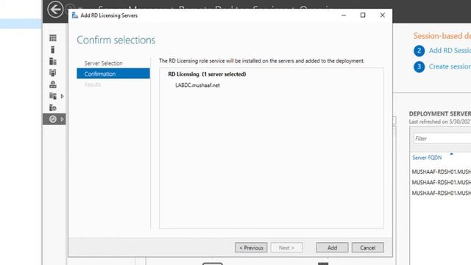
Task: Click the Add RD Licensing Servers title icon
Action: pos(75,15)
